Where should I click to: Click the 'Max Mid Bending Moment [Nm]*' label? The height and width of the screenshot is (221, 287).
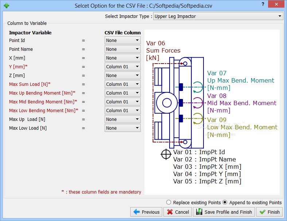tap(43, 102)
